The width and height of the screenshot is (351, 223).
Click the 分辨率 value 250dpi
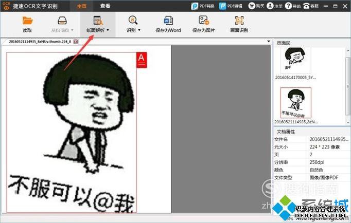coord(317,162)
